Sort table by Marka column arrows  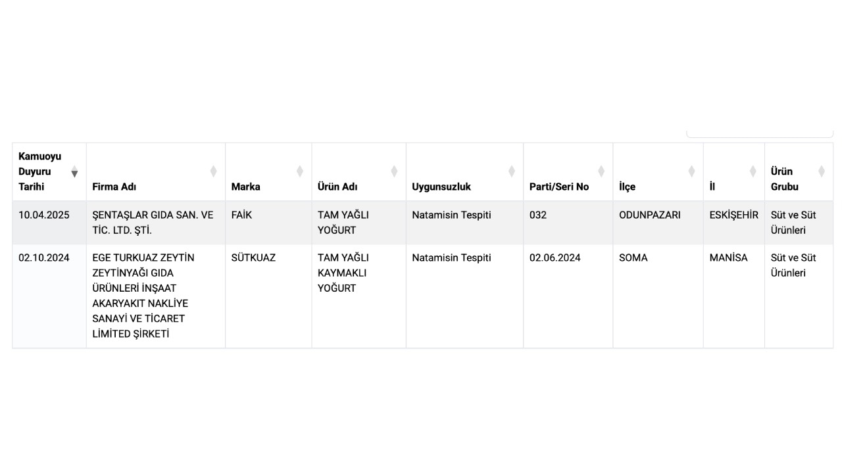299,171
